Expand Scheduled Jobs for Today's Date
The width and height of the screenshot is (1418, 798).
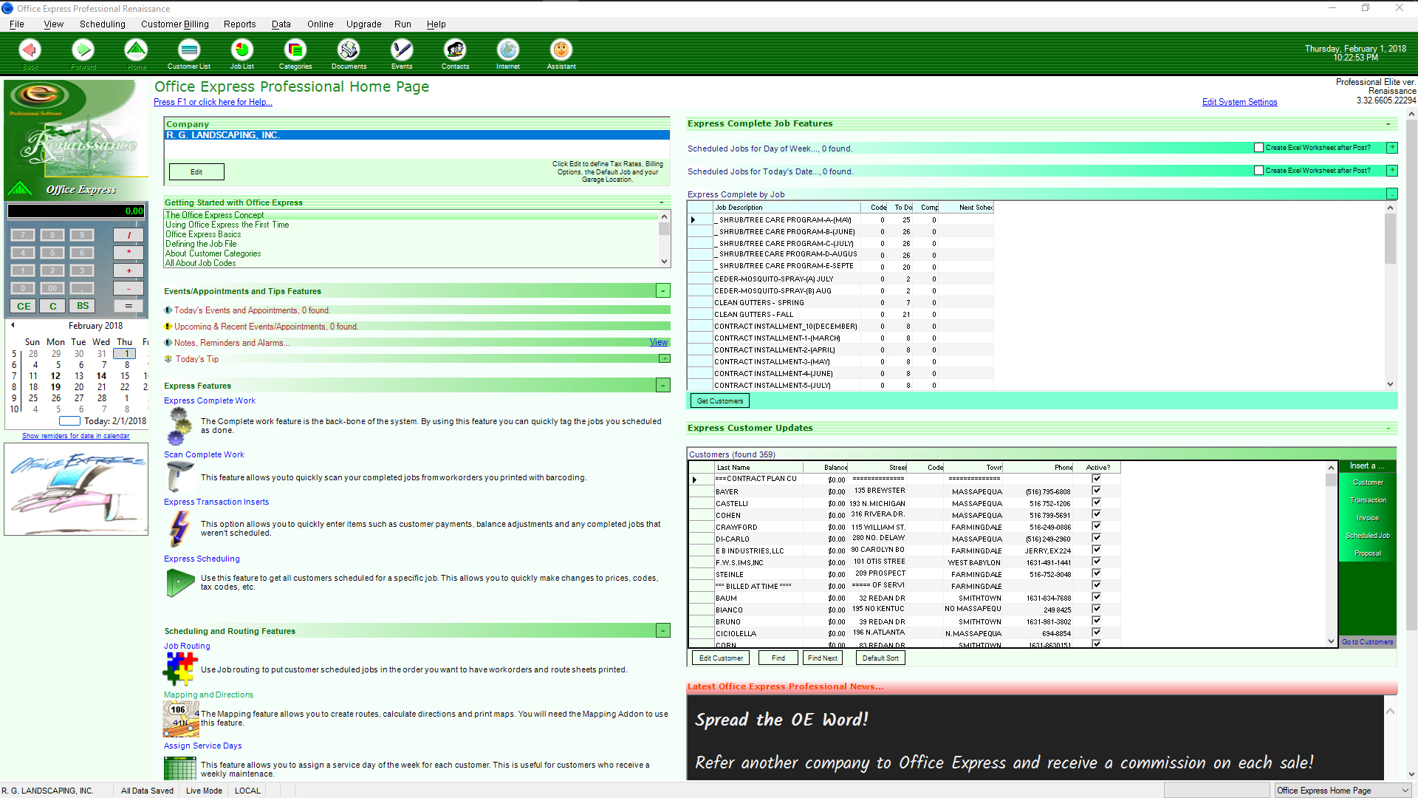(1392, 171)
